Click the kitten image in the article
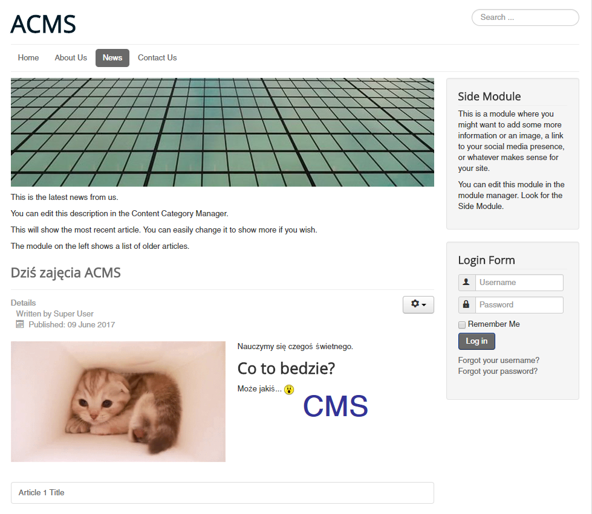 click(118, 401)
